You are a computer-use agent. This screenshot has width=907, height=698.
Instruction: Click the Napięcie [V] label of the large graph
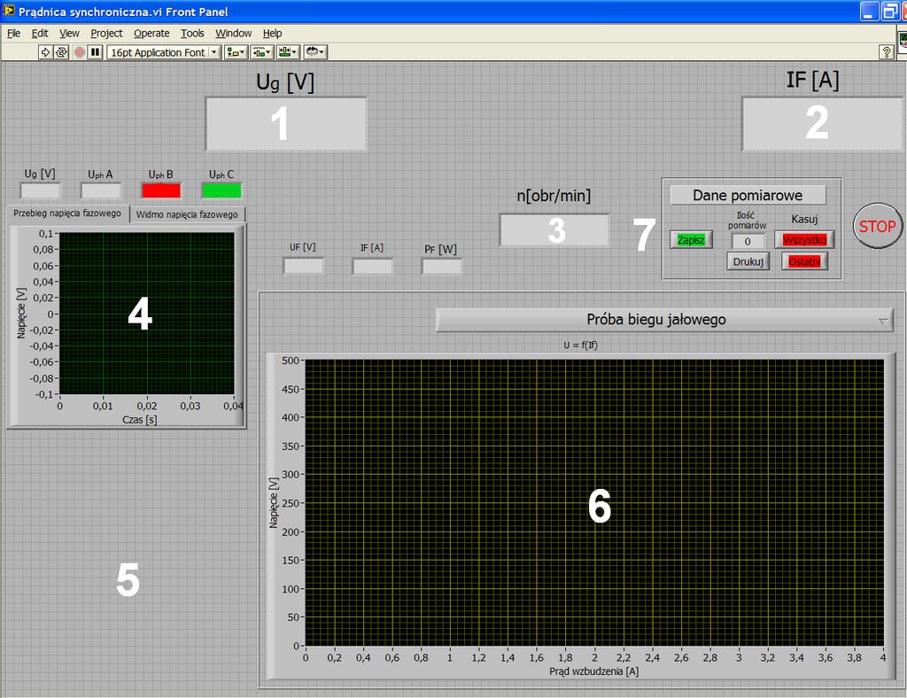click(274, 502)
